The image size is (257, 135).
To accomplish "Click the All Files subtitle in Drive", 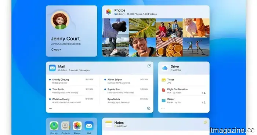I will 176,70.
